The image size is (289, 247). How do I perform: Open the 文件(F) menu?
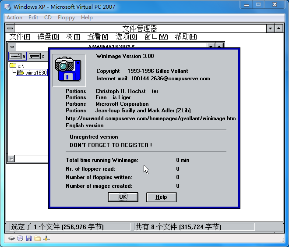click(20, 37)
